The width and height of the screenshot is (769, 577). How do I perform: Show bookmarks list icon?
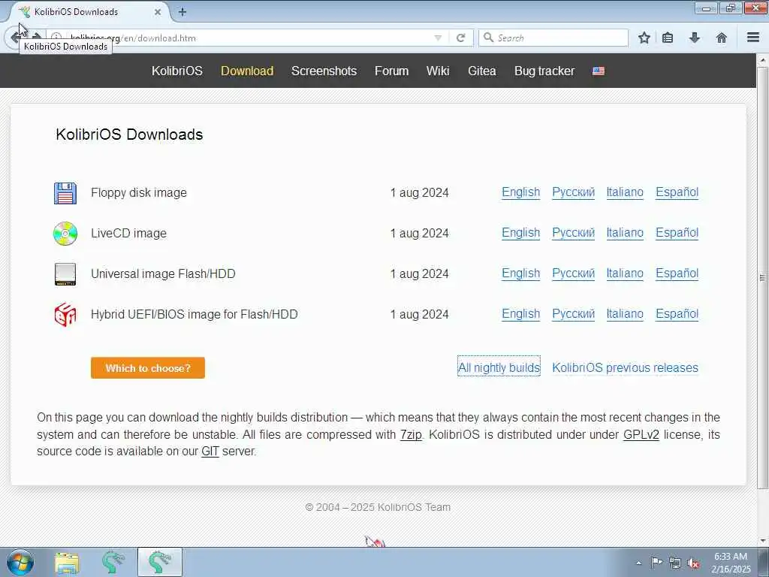tap(668, 38)
